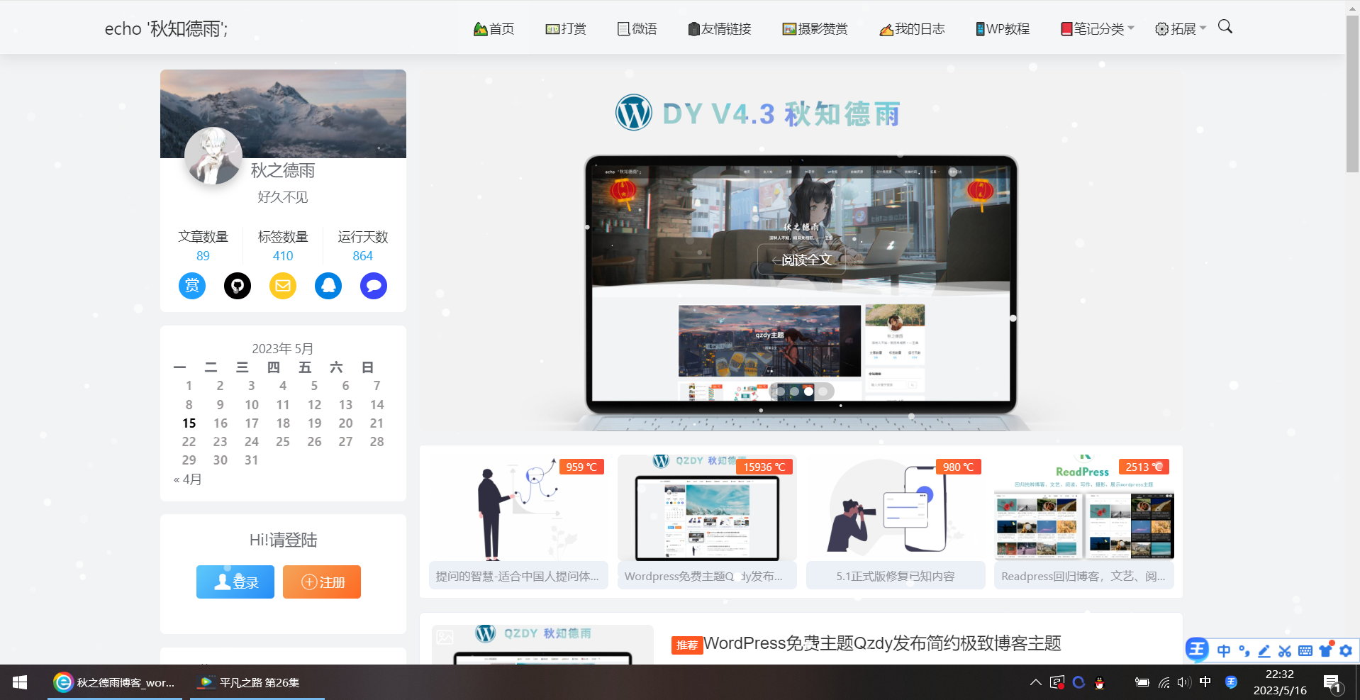Click the profile avatar of 秋之德雨
1360x700 pixels.
[x=213, y=156]
